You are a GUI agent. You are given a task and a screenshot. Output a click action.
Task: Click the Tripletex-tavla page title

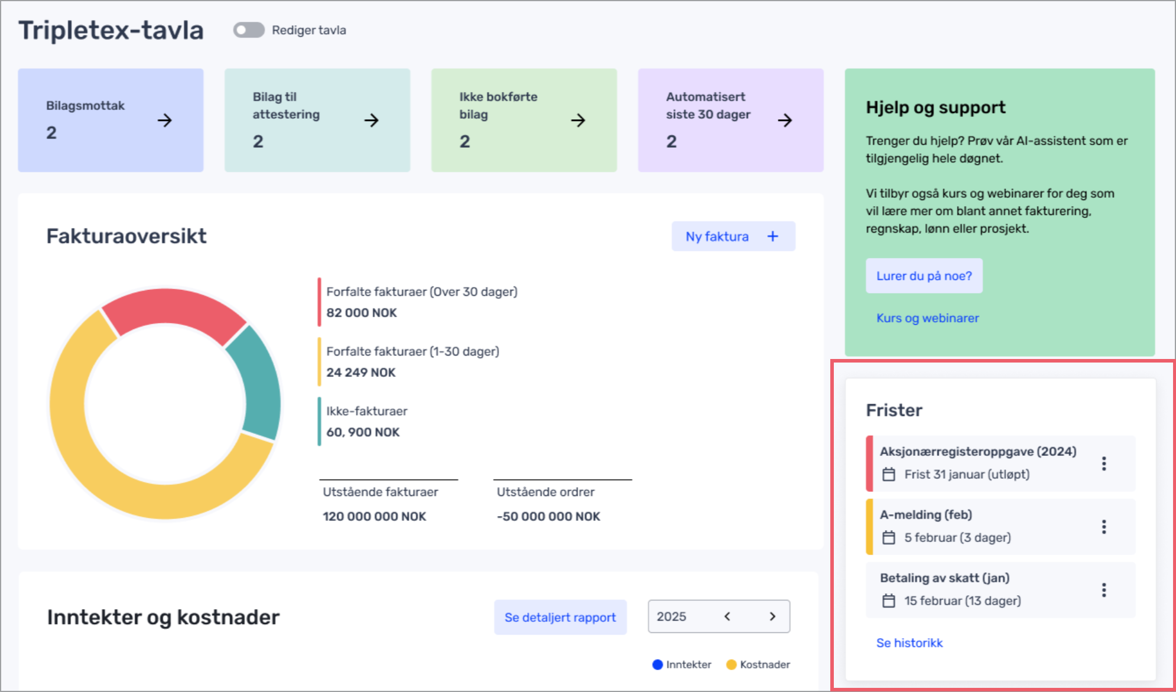[x=111, y=30]
